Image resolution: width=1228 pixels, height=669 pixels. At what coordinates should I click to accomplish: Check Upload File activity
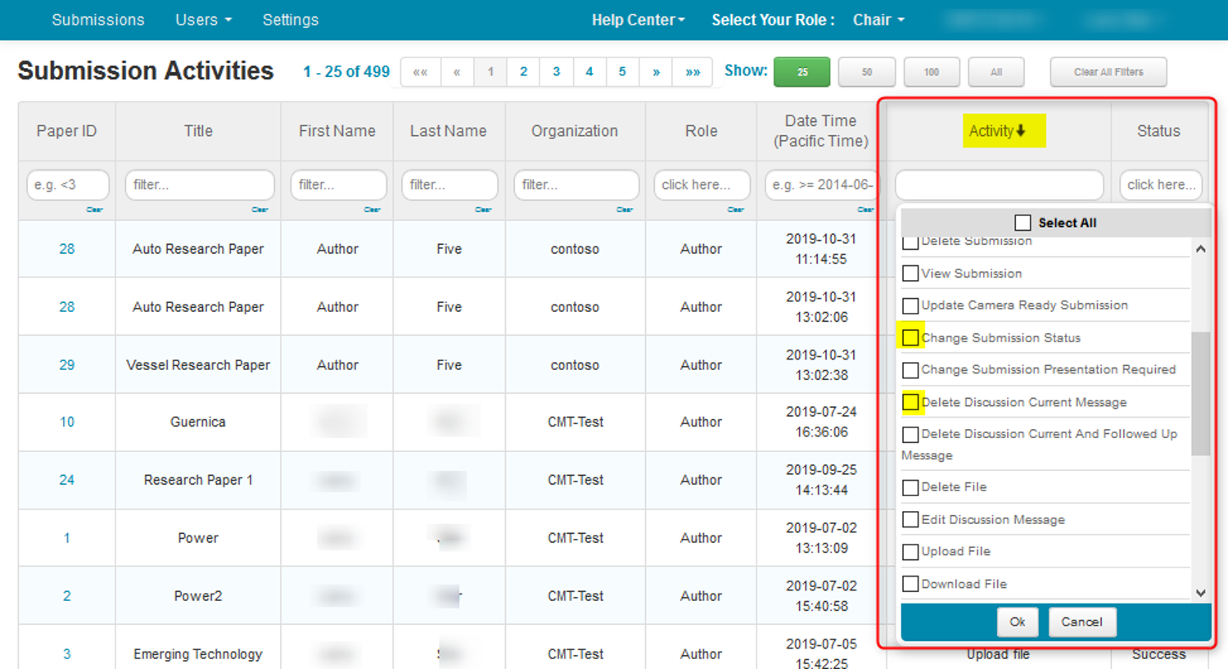click(910, 552)
